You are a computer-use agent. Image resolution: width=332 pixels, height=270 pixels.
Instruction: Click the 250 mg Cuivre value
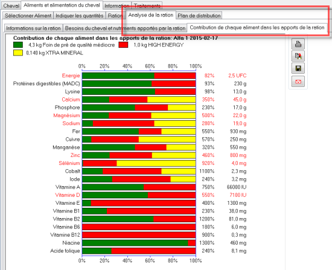238,140
